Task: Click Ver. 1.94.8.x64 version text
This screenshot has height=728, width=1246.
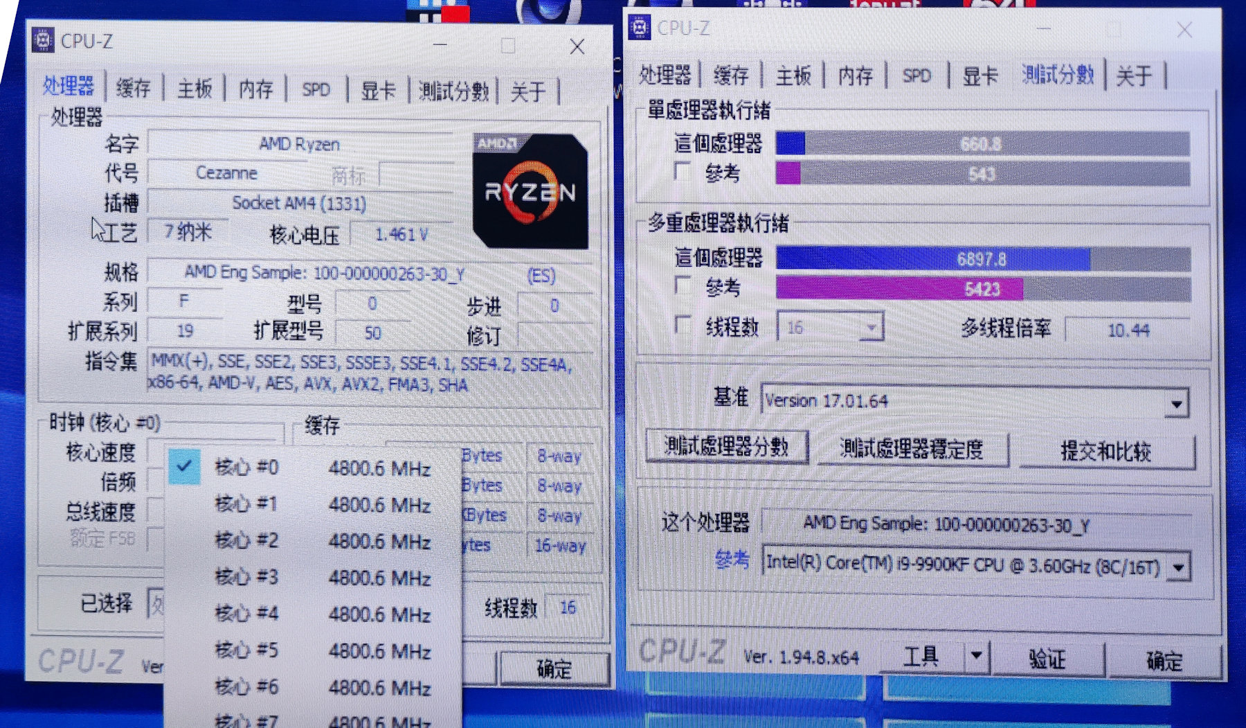Action: coord(801,657)
